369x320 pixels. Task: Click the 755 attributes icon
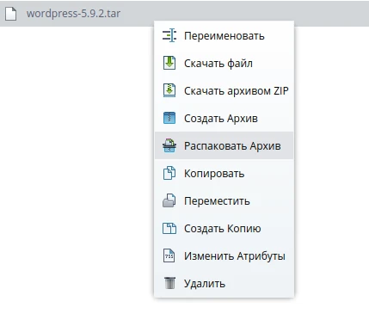[x=169, y=255]
